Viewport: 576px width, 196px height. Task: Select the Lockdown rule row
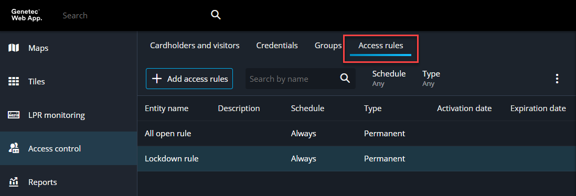pos(357,159)
